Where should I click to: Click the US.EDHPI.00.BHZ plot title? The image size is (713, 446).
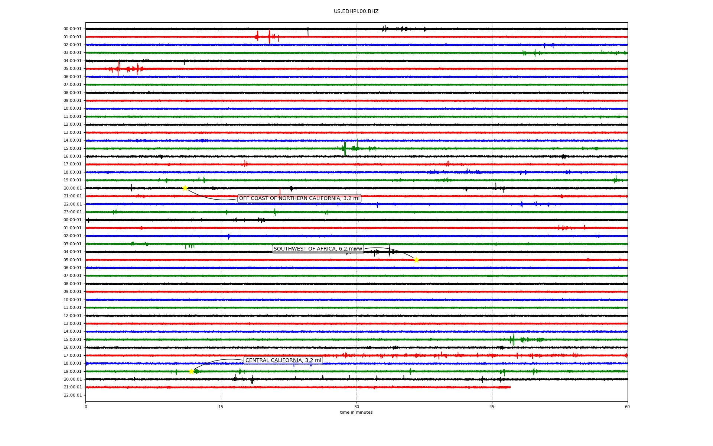point(356,12)
